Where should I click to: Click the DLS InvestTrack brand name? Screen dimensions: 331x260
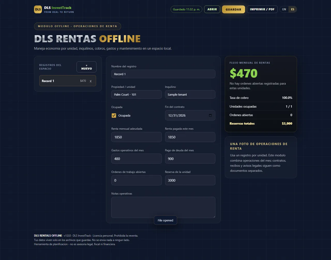(58, 8)
